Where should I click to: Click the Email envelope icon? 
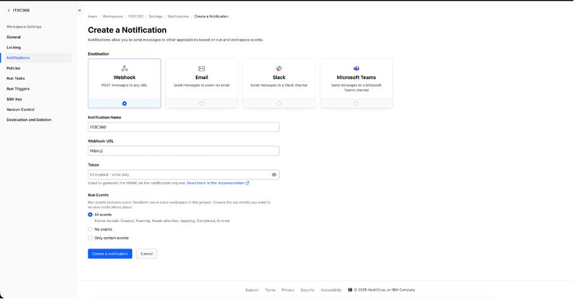point(202,68)
